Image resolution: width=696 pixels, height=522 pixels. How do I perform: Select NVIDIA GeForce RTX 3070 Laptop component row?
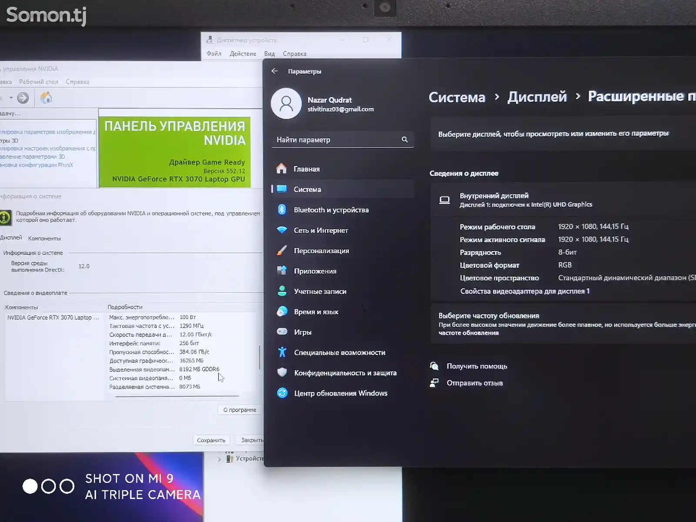(53, 318)
